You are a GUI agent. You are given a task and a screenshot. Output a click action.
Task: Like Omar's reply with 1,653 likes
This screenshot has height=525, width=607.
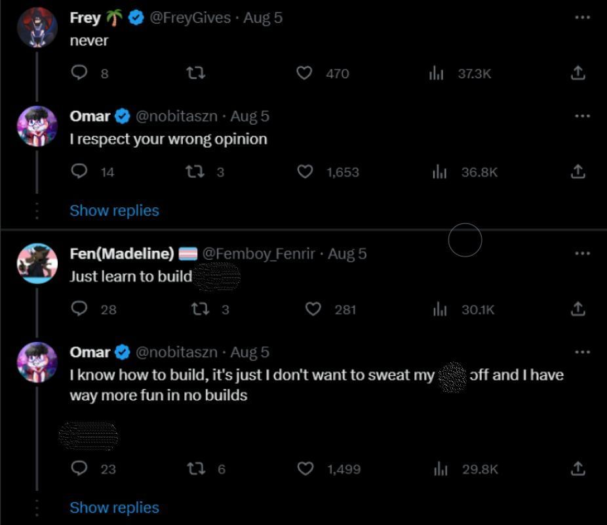(304, 172)
